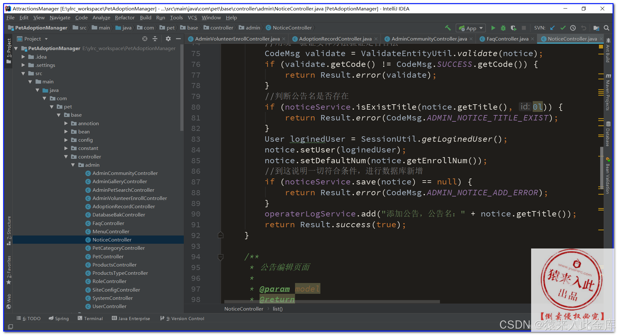Image resolution: width=617 pixels, height=335 pixels.
Task: Close the AdminCommunityController.java tab
Action: (x=471, y=39)
